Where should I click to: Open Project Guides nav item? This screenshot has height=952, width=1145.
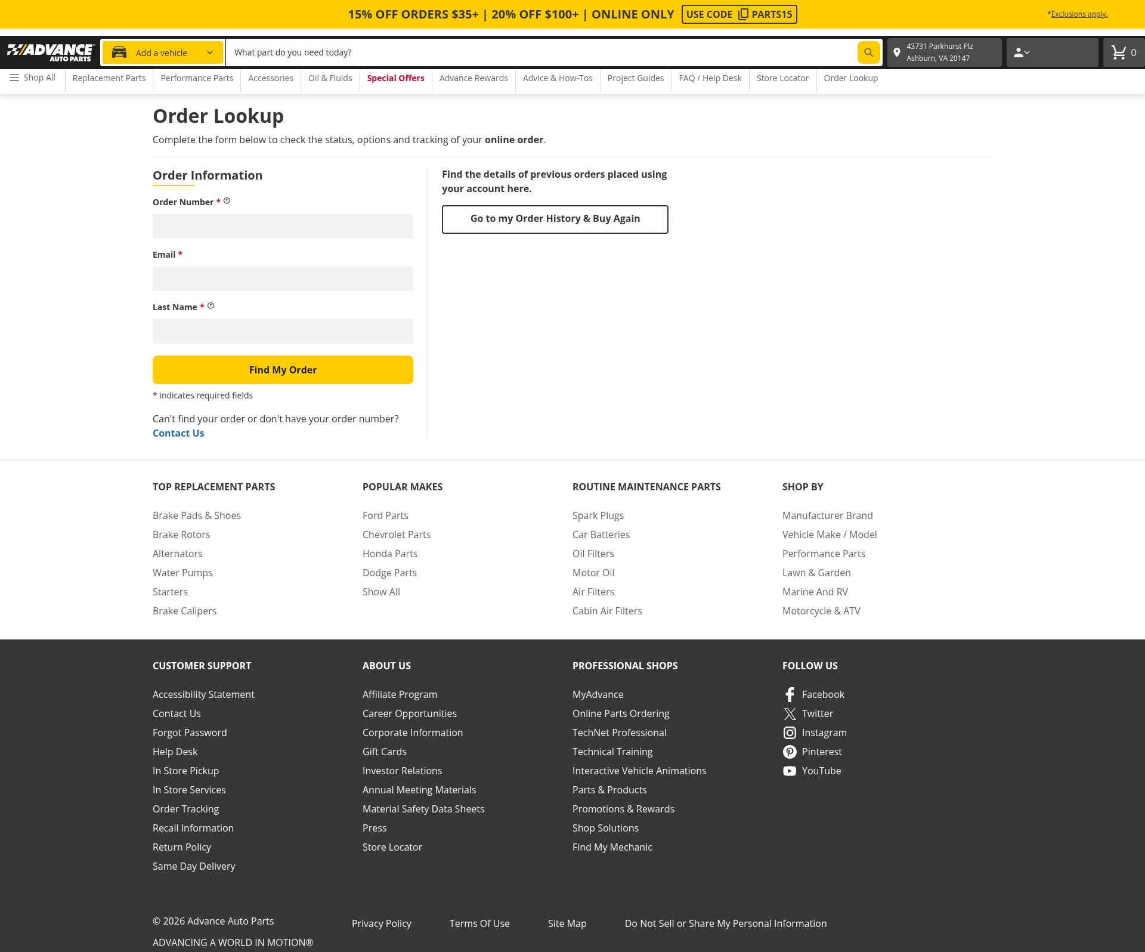636,78
